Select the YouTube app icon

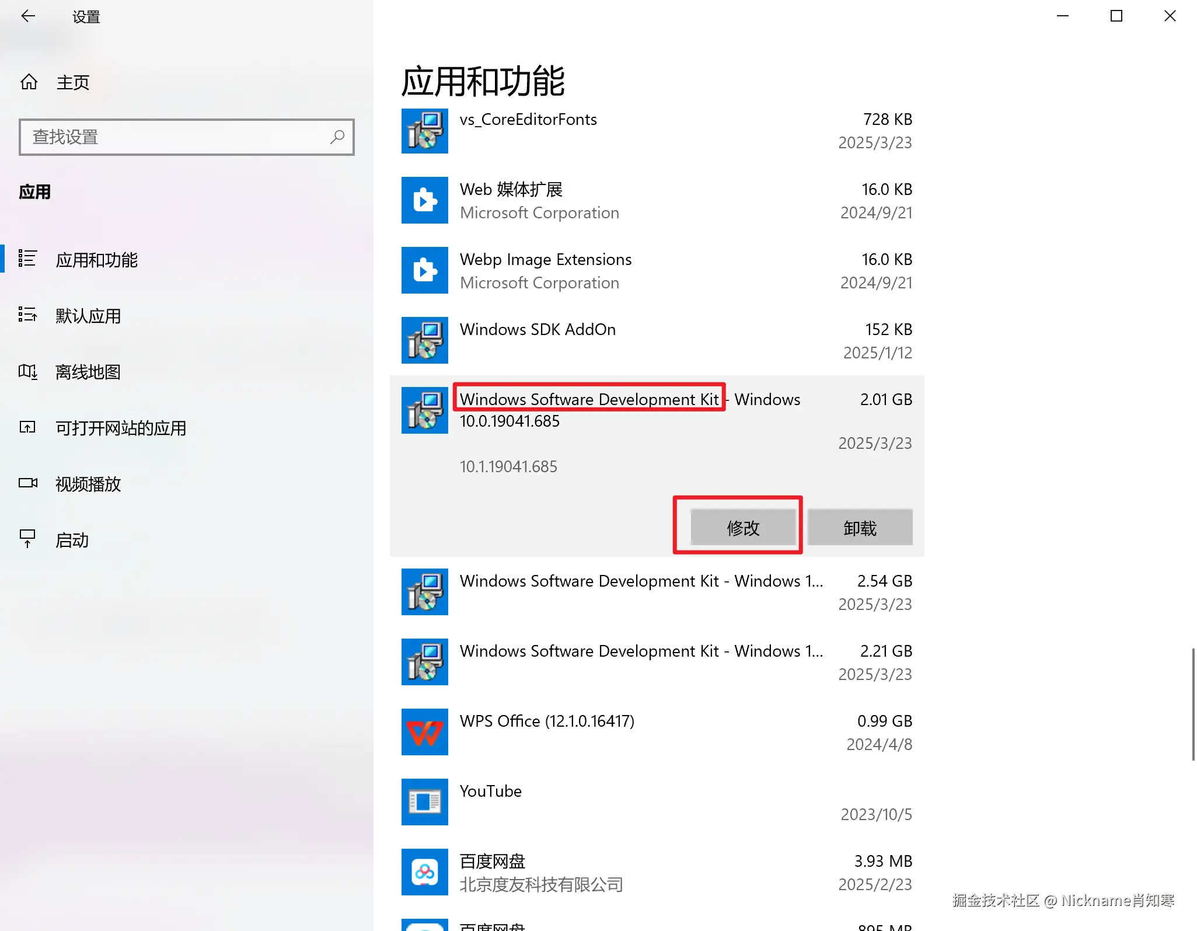425,802
